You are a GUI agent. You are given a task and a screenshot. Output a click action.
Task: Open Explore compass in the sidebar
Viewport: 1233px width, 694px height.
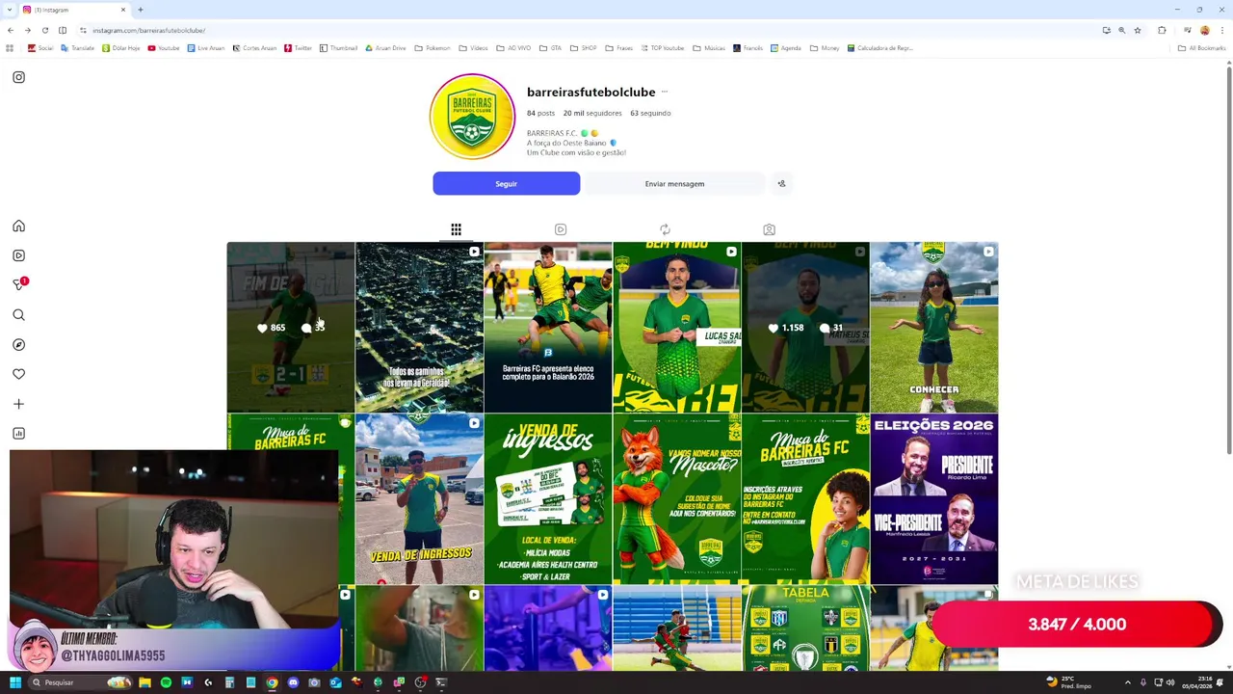(x=18, y=344)
